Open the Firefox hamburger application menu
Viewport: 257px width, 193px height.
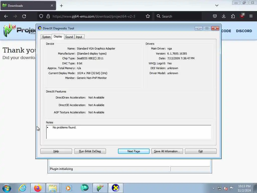(251, 16)
